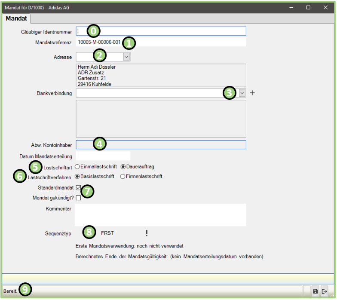Minimize the Mandat window
The height and width of the screenshot is (300, 337).
292,7
